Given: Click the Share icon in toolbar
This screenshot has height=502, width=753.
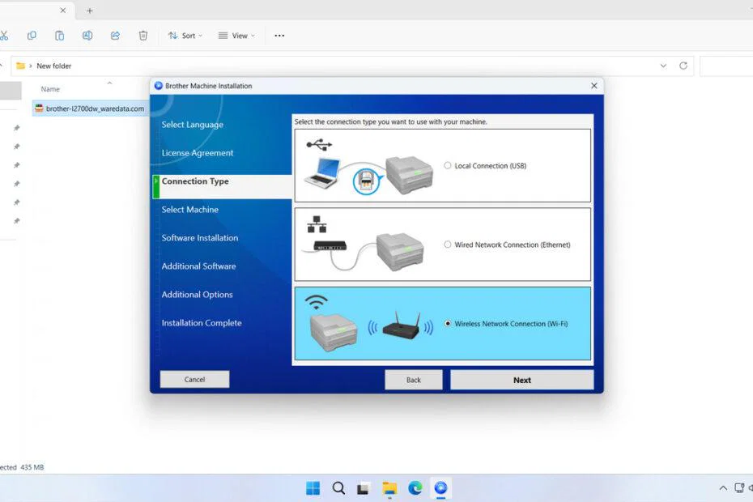Looking at the screenshot, I should click(x=115, y=36).
